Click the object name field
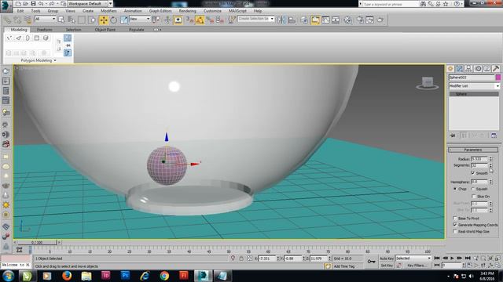This screenshot has height=282, width=503. pos(472,78)
